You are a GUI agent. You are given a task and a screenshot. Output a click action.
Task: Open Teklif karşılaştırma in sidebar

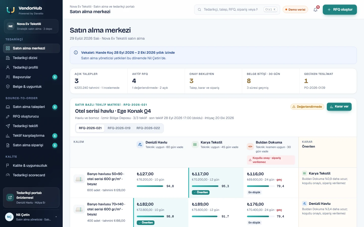[x=31, y=135]
